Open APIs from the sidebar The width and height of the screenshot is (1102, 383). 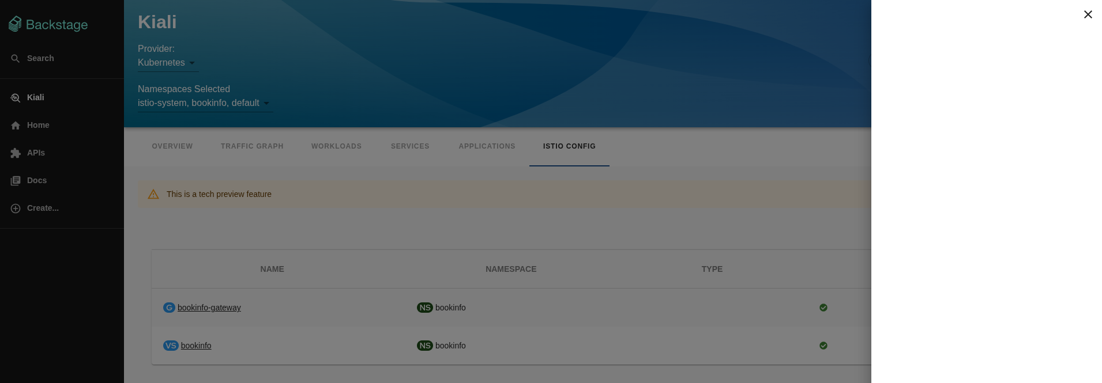coord(62,153)
